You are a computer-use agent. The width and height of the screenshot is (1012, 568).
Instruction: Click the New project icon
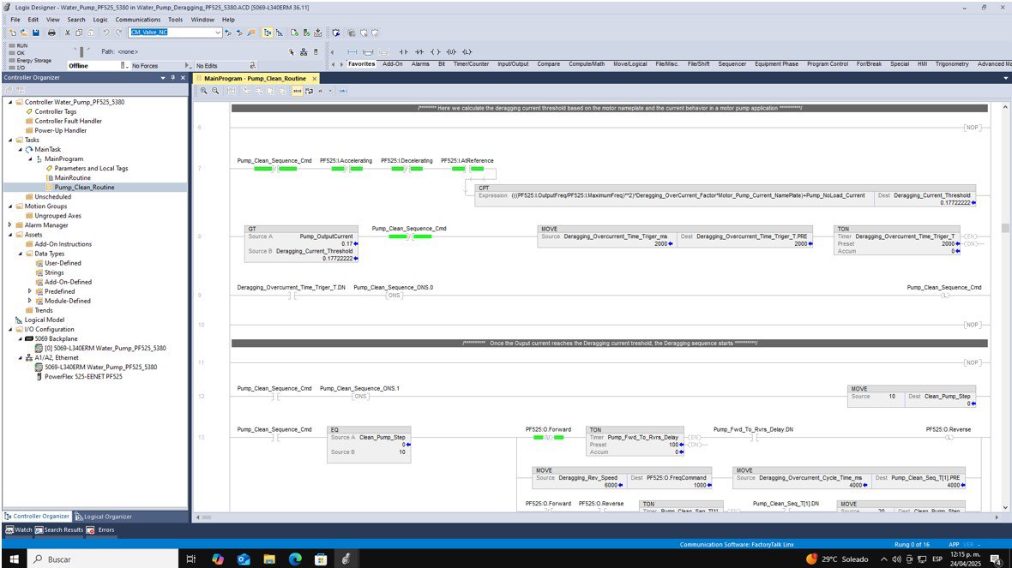[x=13, y=33]
